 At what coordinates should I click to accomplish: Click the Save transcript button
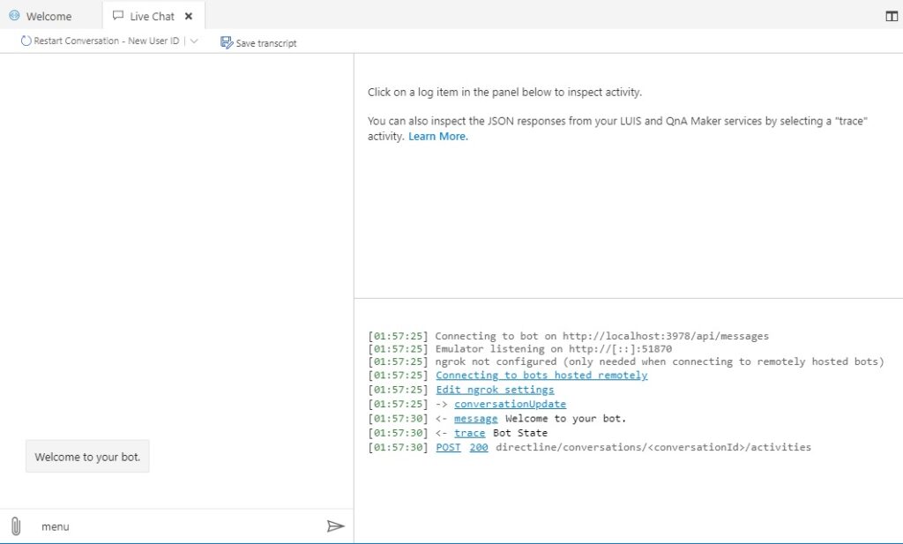(265, 43)
